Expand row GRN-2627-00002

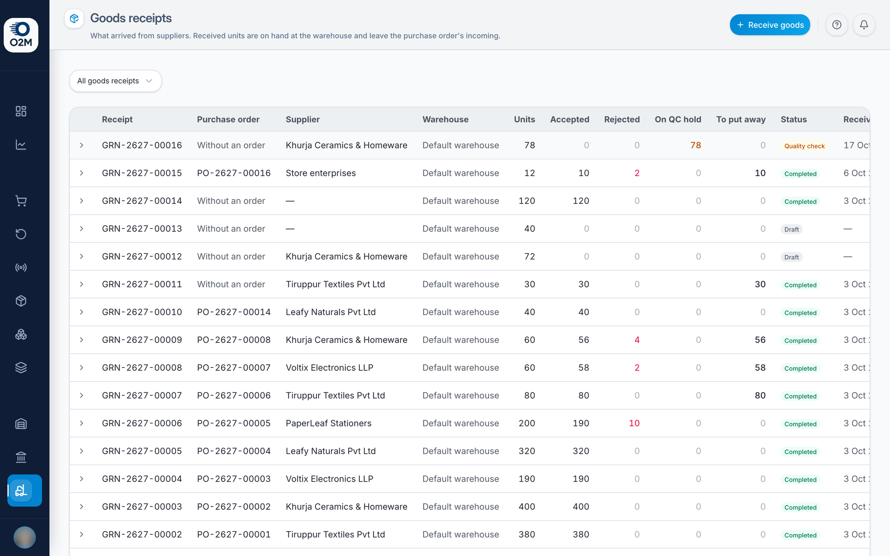(x=82, y=535)
